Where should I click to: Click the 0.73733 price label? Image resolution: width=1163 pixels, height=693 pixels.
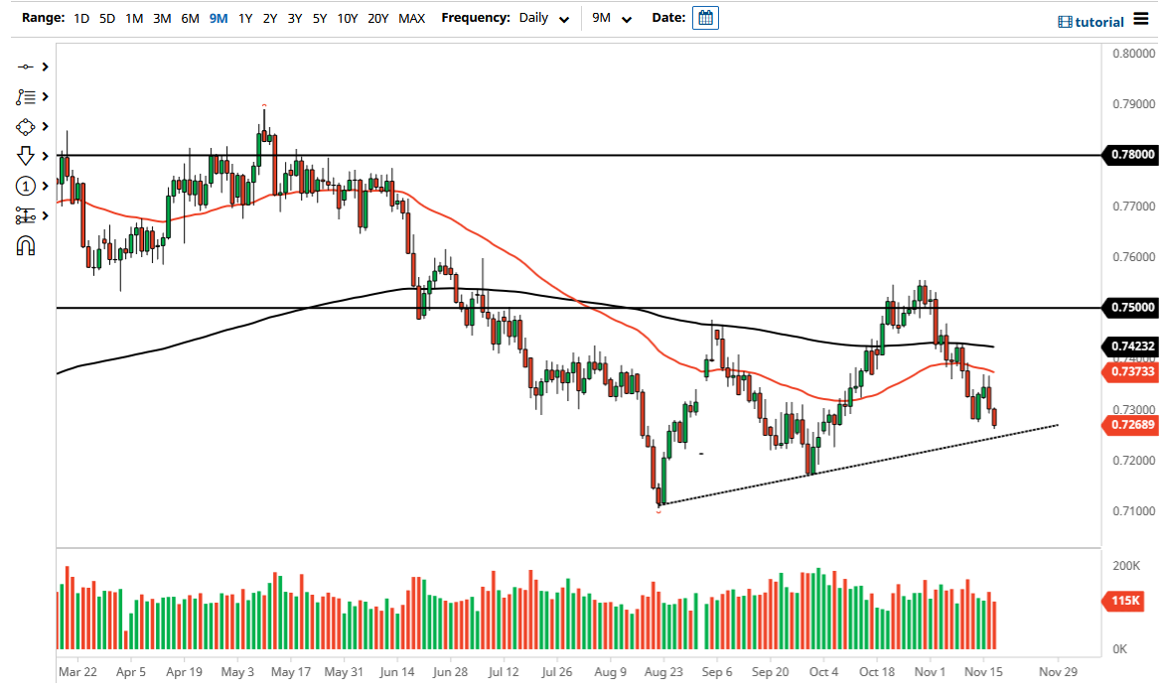tap(1132, 371)
